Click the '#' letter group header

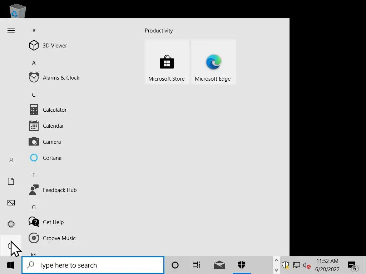pyautogui.click(x=34, y=31)
